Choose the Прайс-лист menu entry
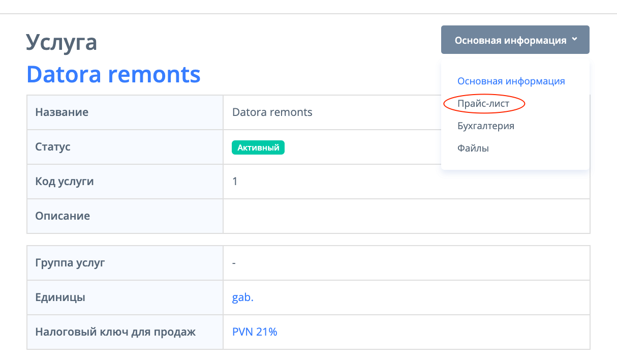 coord(483,103)
